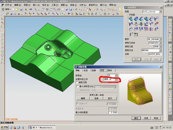Viewport: 173px width, 130px height.
Task: Switch to the 连接 tab
Action: coord(94,70)
